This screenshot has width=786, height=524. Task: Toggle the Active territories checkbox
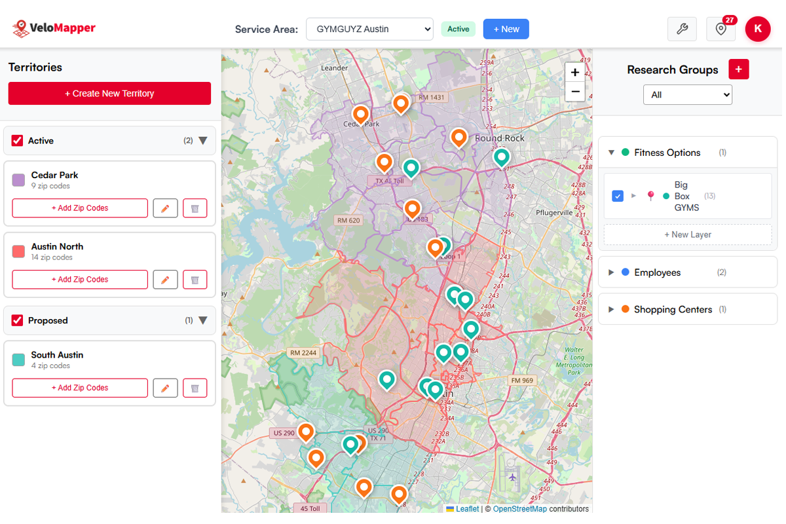pos(18,141)
